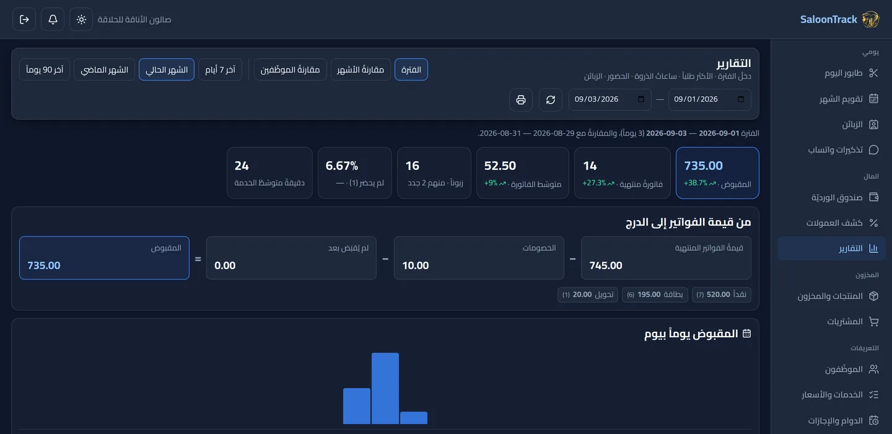The width and height of the screenshot is (892, 434).
Task: Print the report with the printer icon
Action: (x=521, y=100)
